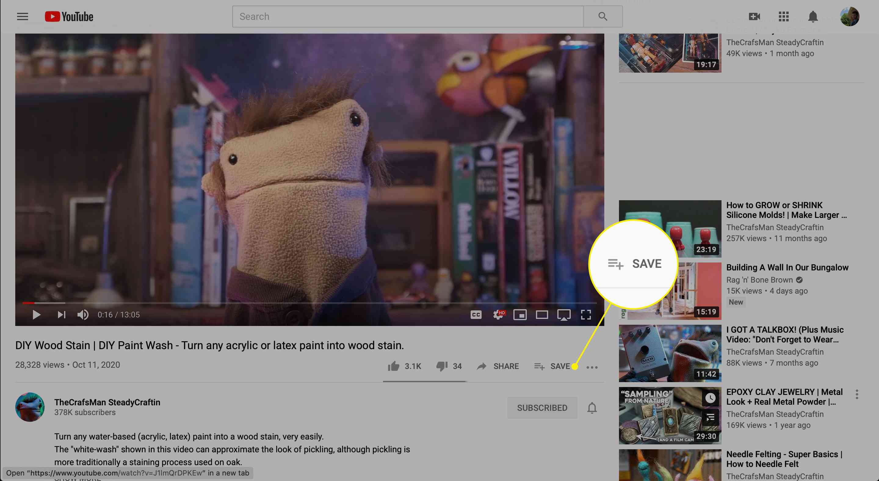Add epoxy clay video to queue
Viewport: 879px width, 481px height.
pos(711,417)
